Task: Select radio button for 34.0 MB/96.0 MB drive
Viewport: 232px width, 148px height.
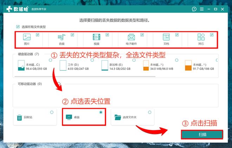Action: pos(177,60)
